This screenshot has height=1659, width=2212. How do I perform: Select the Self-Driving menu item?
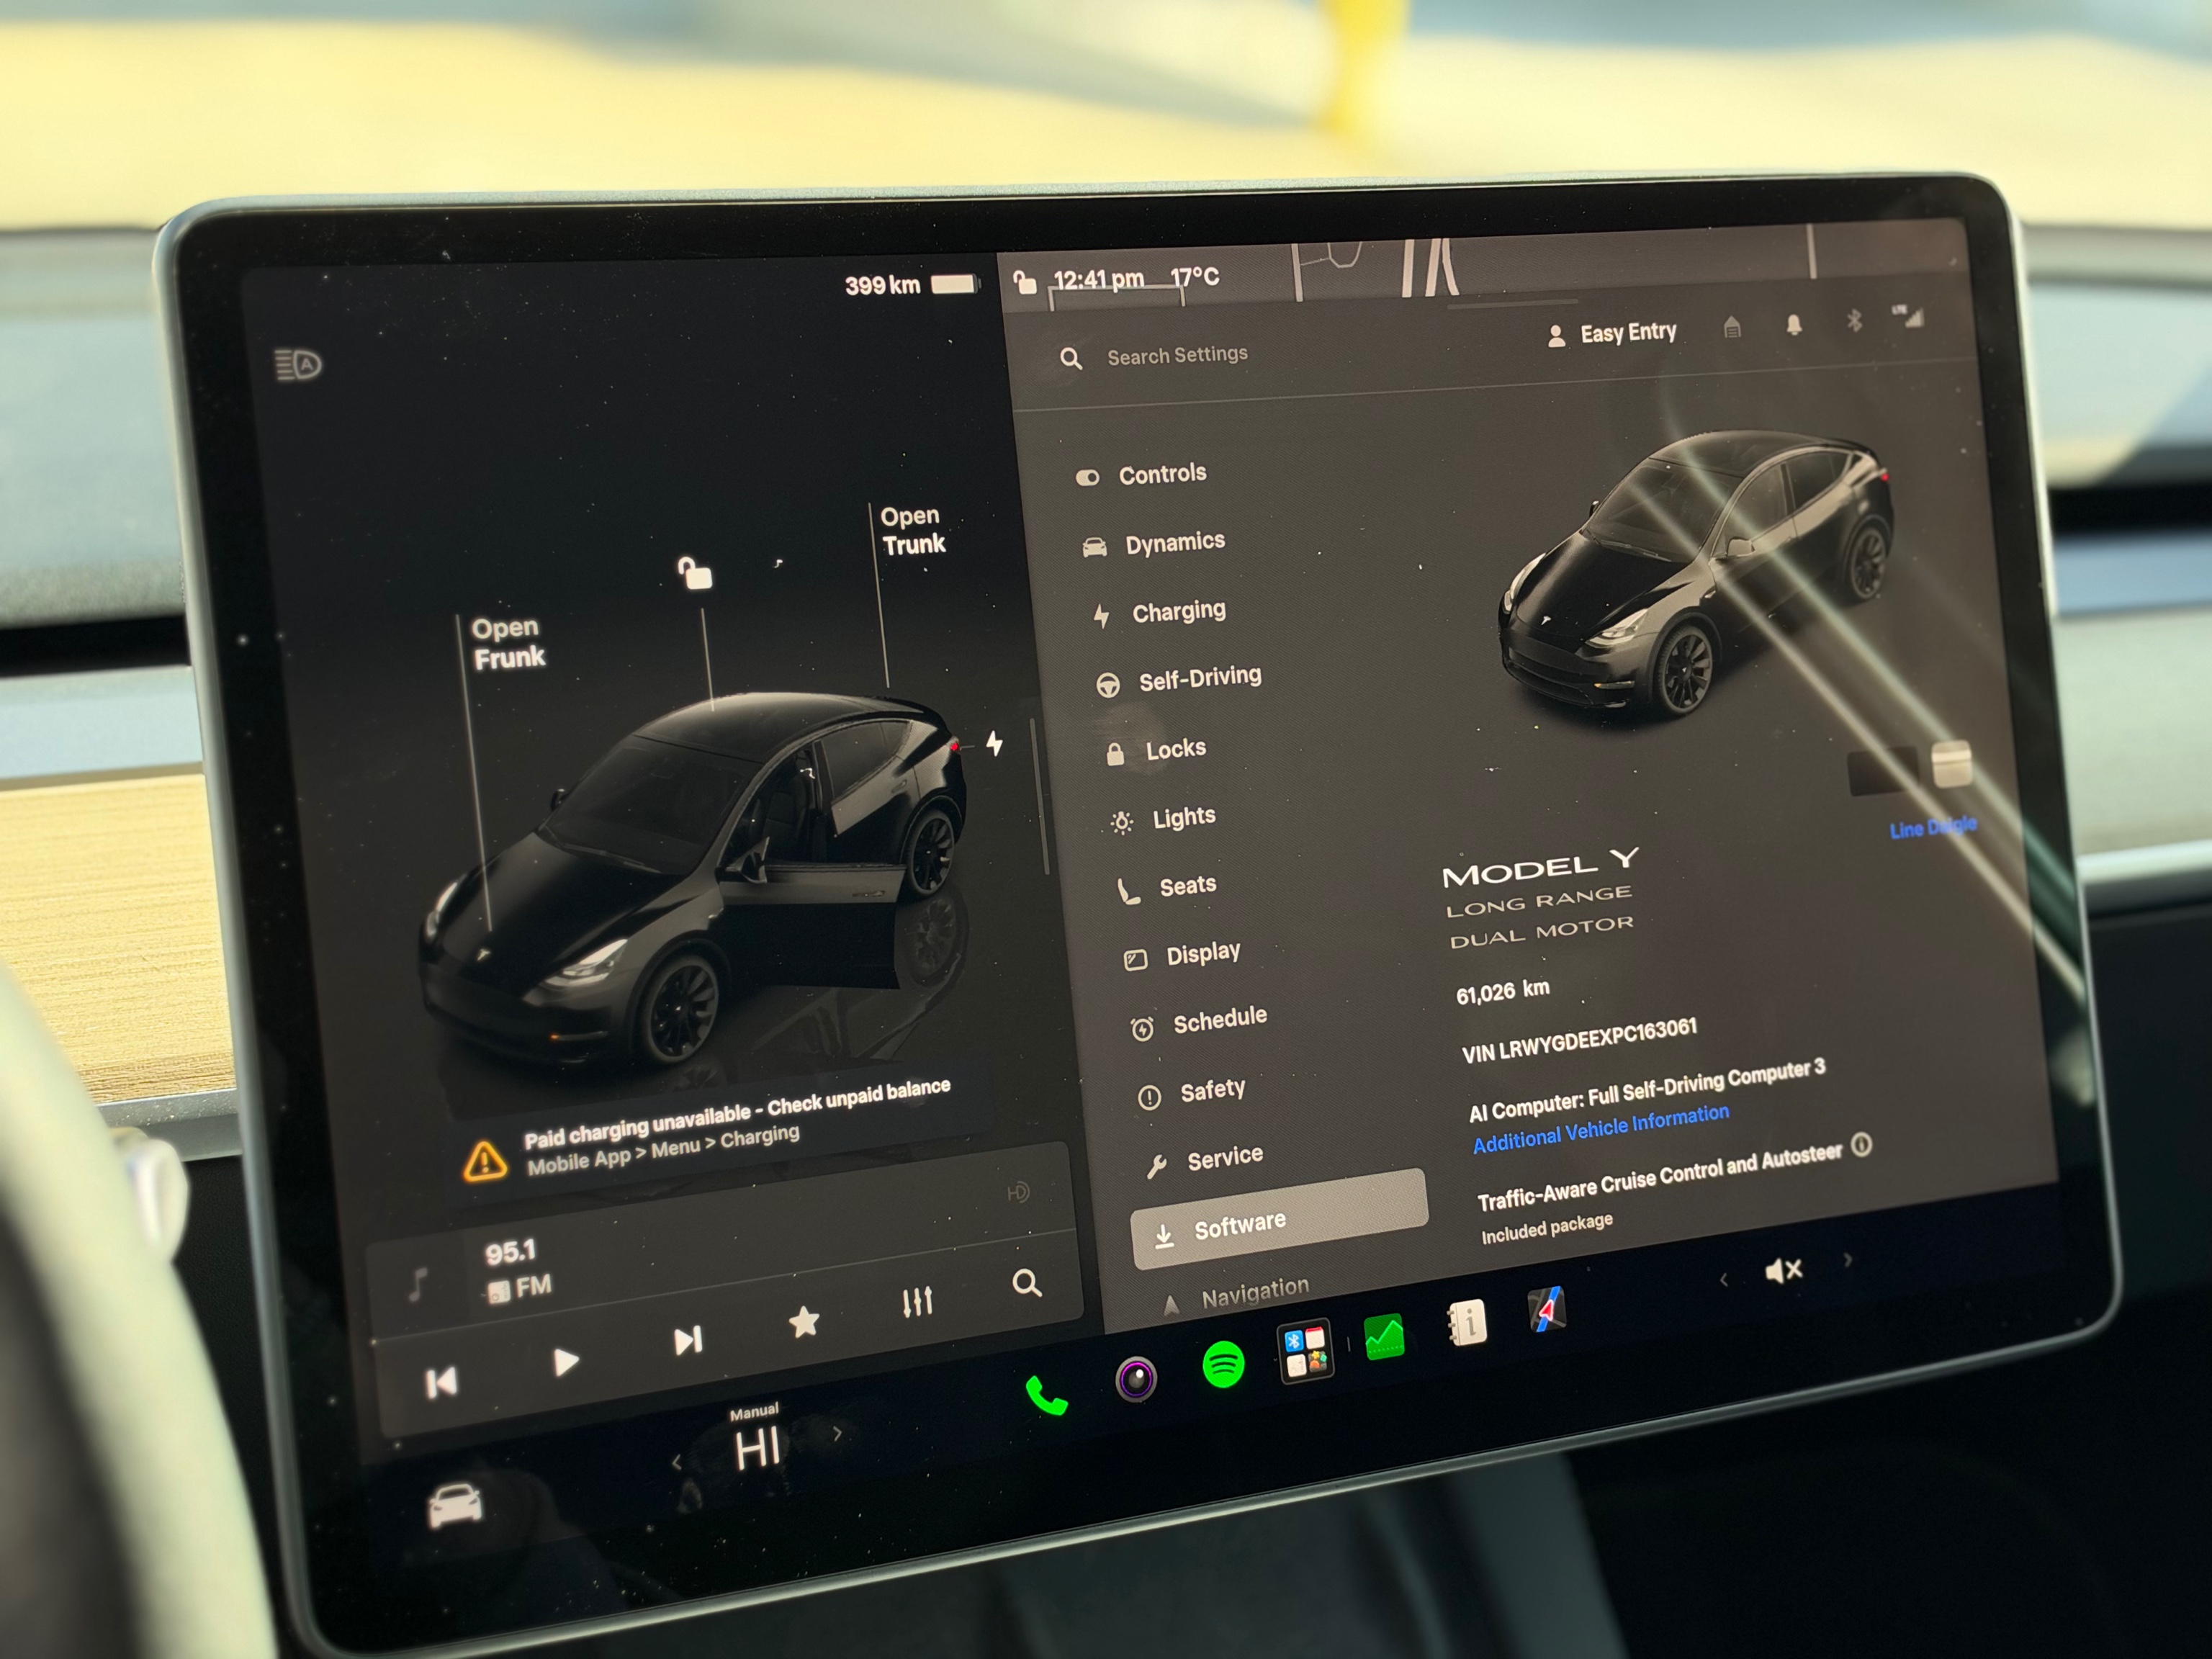tap(1179, 680)
